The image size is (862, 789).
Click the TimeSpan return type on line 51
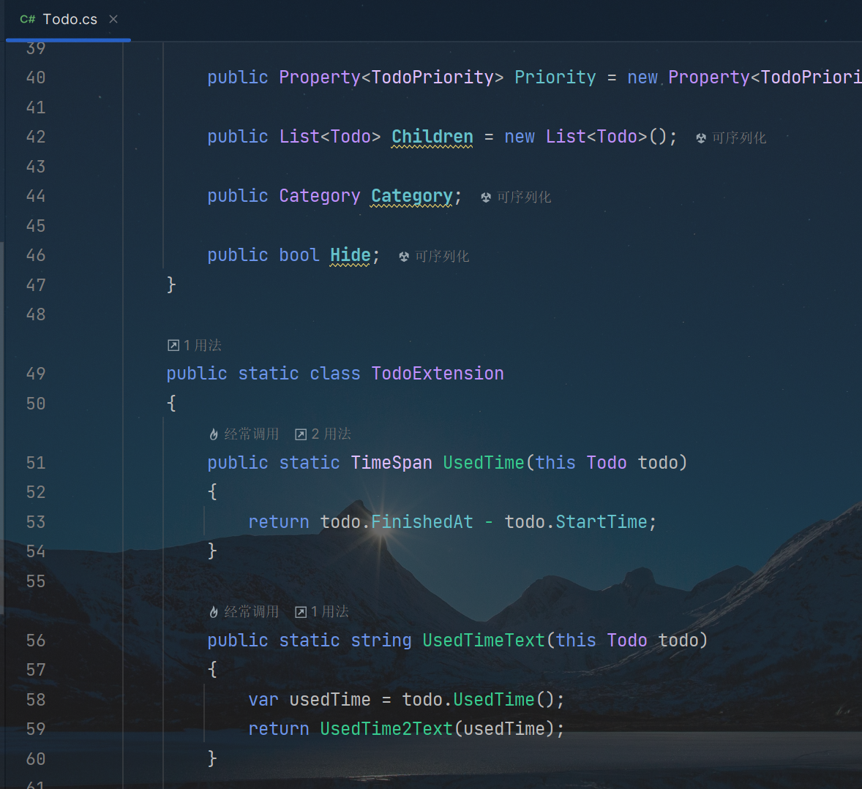pos(391,463)
